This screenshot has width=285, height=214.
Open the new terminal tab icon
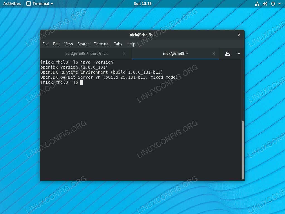pos(228,54)
